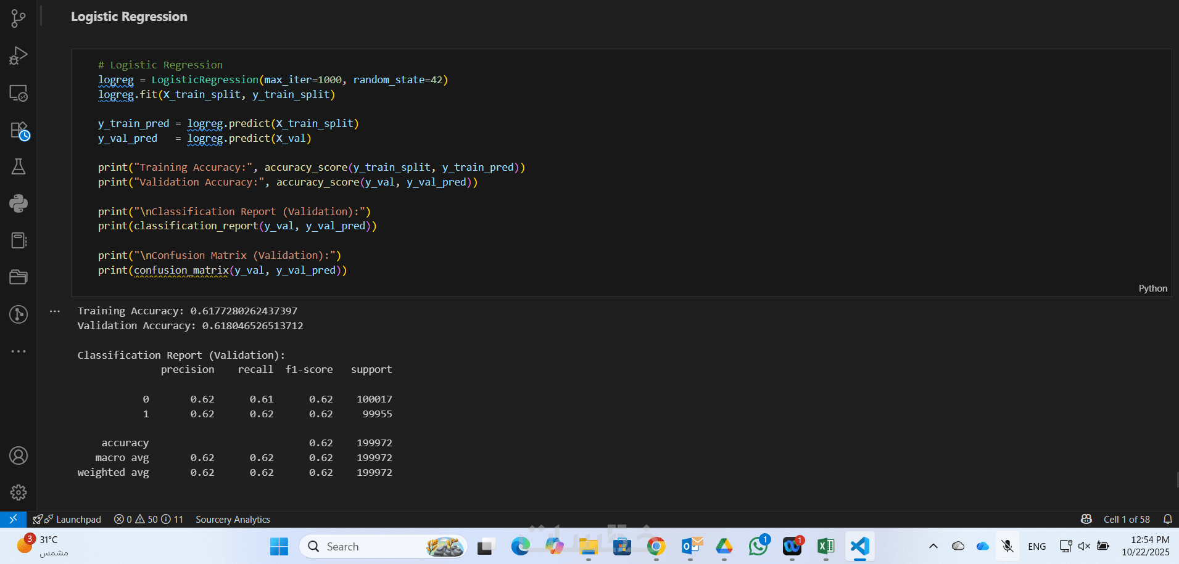This screenshot has height=564, width=1179.
Task: Open the volume tray icon
Action: click(1084, 546)
